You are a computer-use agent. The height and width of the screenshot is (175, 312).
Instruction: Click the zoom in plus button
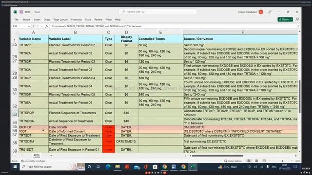coord(292,161)
